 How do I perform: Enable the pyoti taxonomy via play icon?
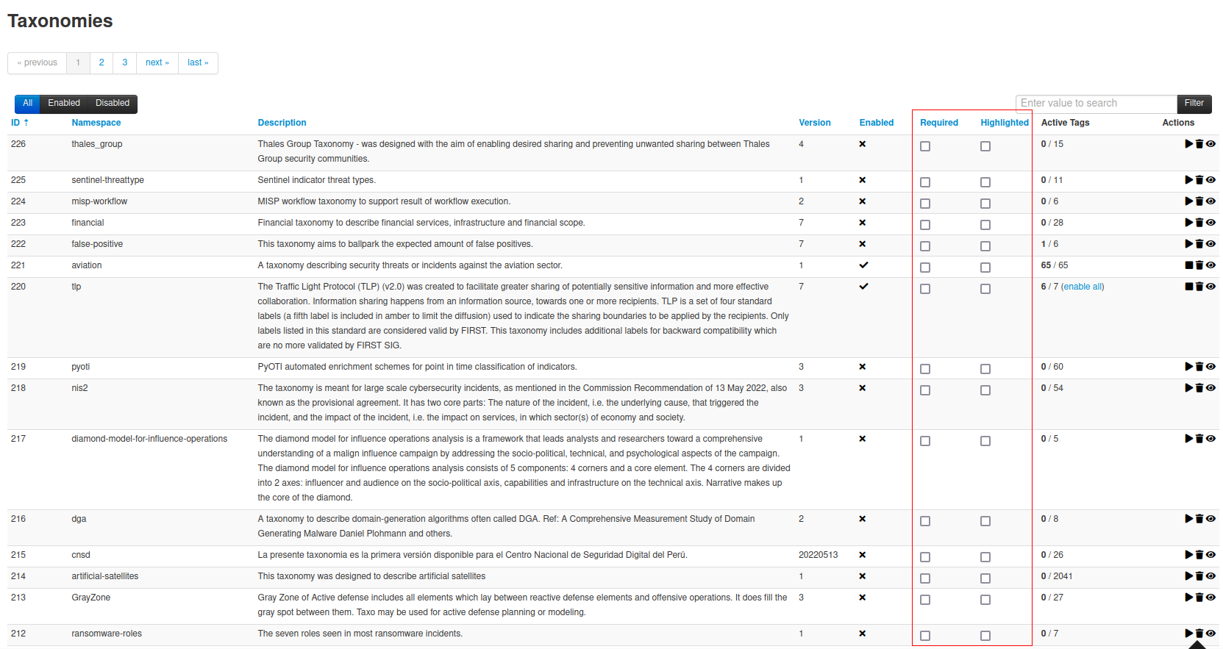1189,367
